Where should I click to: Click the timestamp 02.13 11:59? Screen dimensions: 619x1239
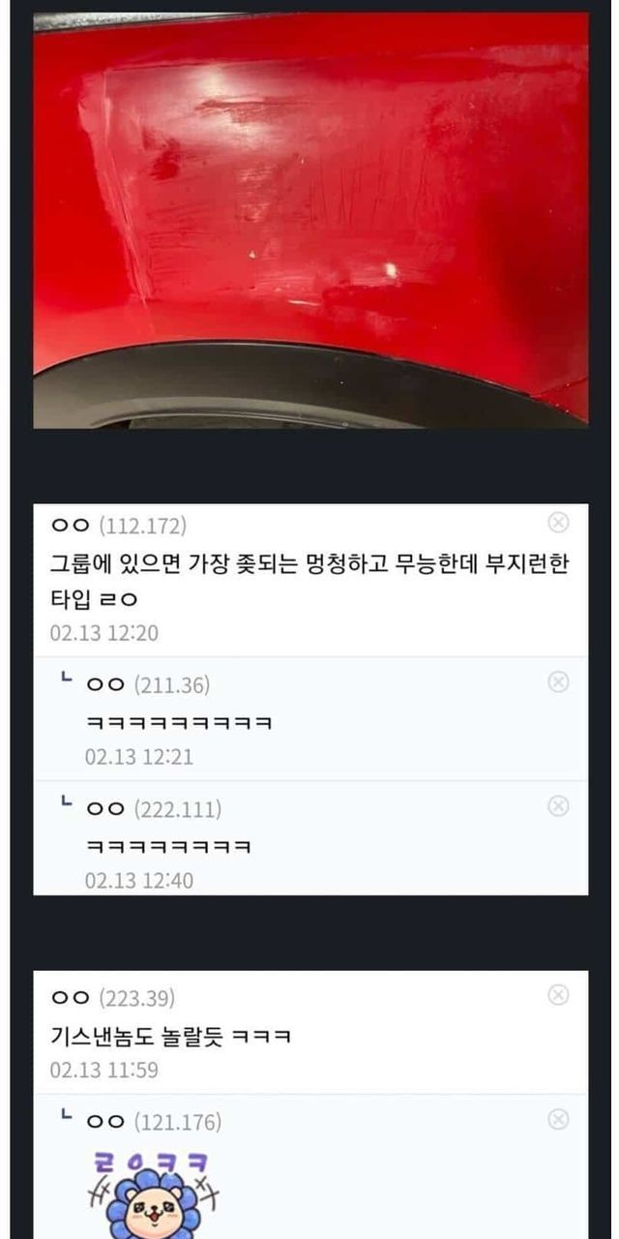click(104, 1071)
